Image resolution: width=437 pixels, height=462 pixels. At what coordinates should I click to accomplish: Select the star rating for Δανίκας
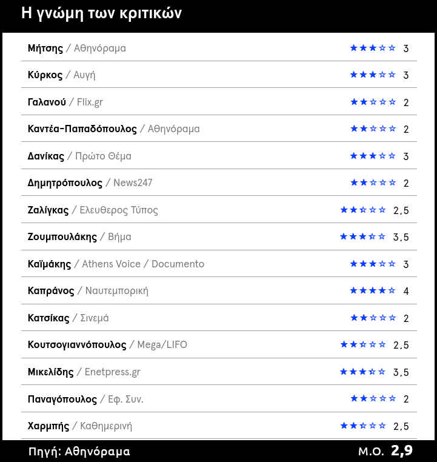373,156
